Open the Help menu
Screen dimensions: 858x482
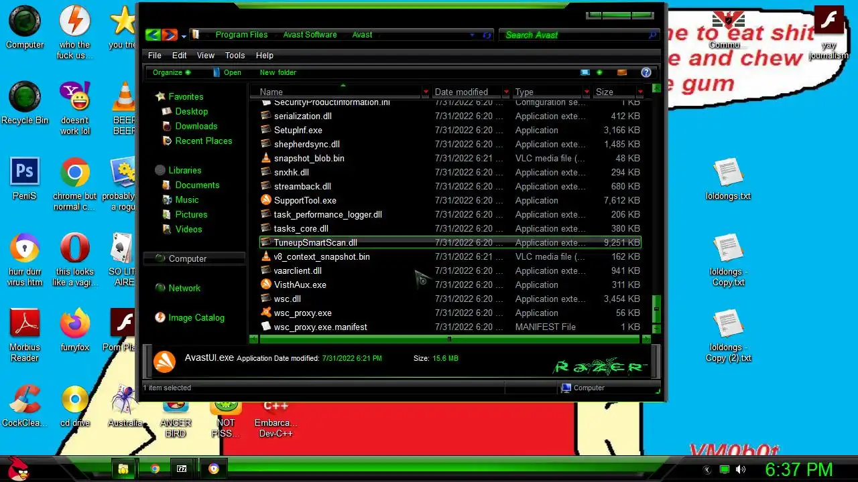click(264, 56)
